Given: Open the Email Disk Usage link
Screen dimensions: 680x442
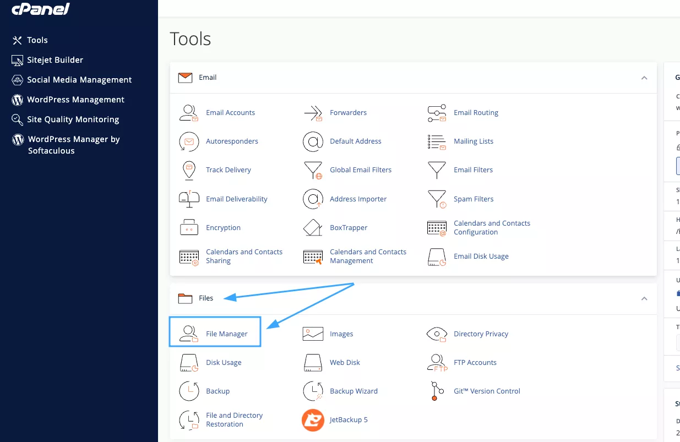Looking at the screenshot, I should (x=481, y=257).
